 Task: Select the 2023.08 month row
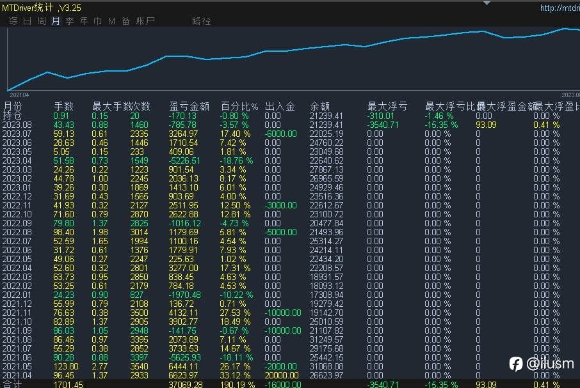[290, 125]
